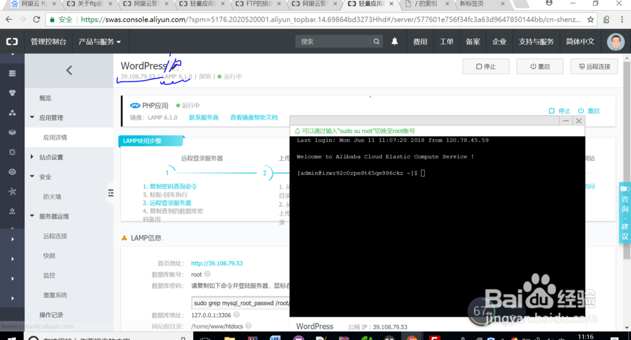Close the terminal panel with X
This screenshot has width=631, height=340.
click(x=579, y=120)
